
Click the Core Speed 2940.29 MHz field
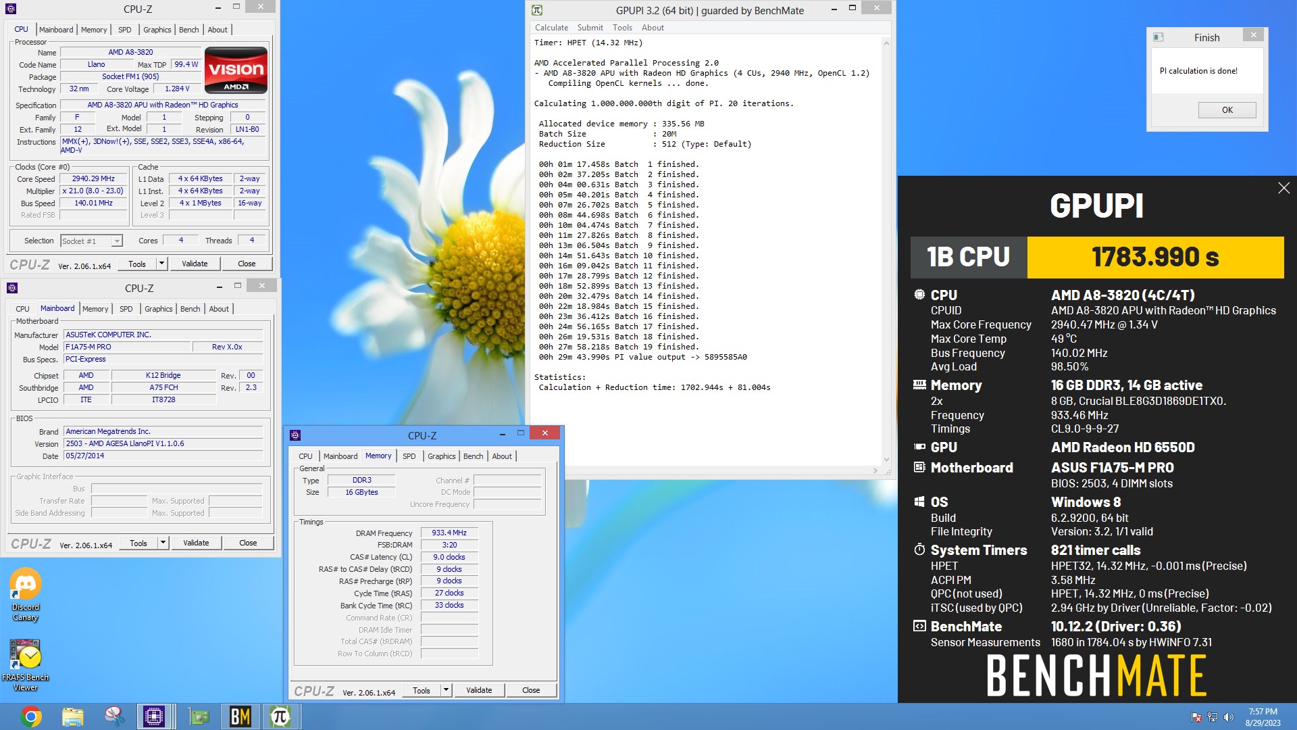(x=93, y=179)
